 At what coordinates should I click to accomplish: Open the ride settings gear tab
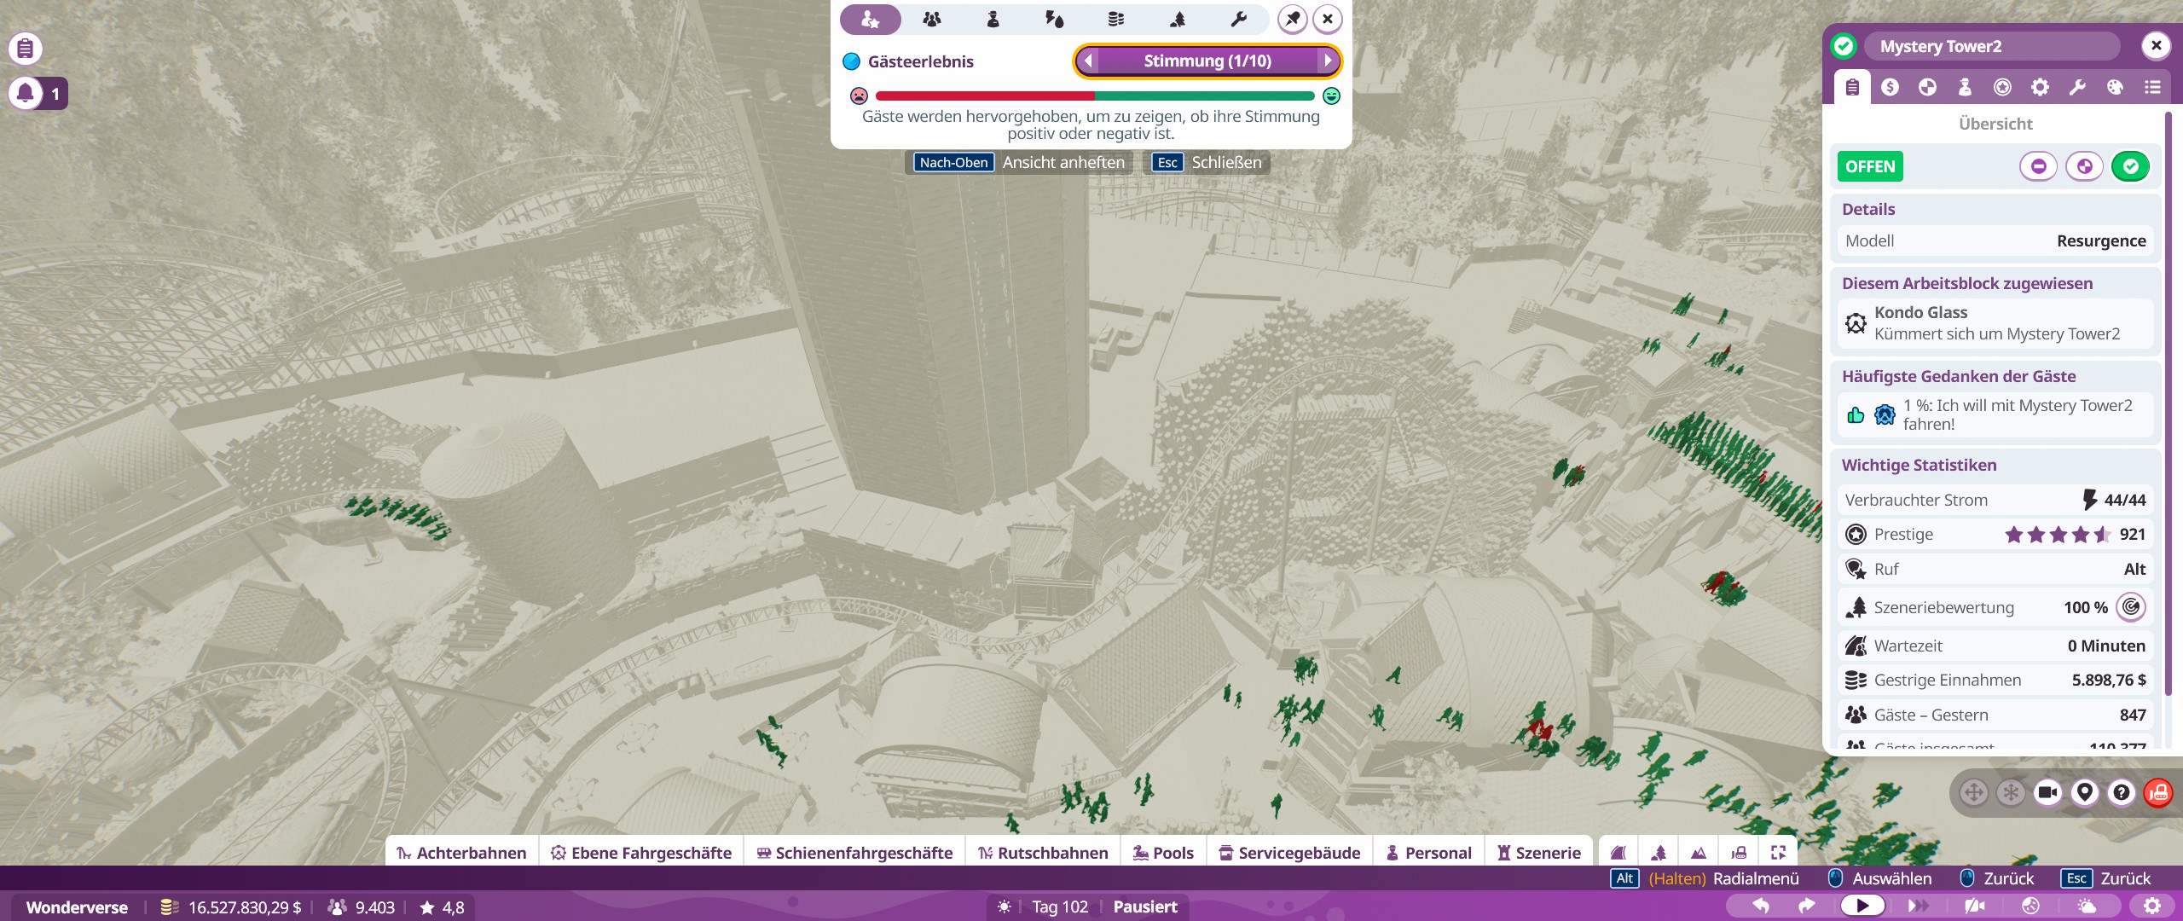tap(2040, 87)
